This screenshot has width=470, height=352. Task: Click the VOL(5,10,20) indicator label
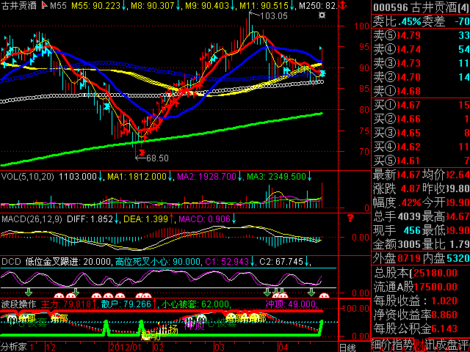pos(28,176)
